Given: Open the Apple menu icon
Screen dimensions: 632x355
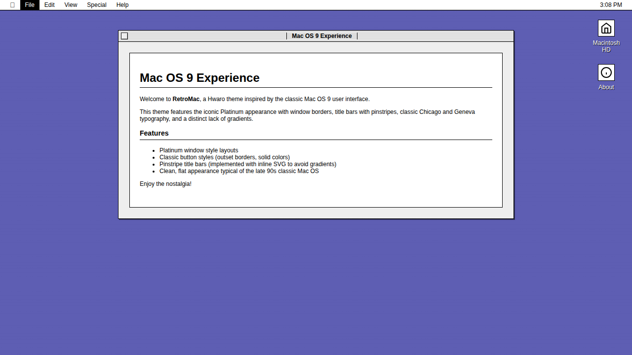Looking at the screenshot, I should pyautogui.click(x=12, y=5).
